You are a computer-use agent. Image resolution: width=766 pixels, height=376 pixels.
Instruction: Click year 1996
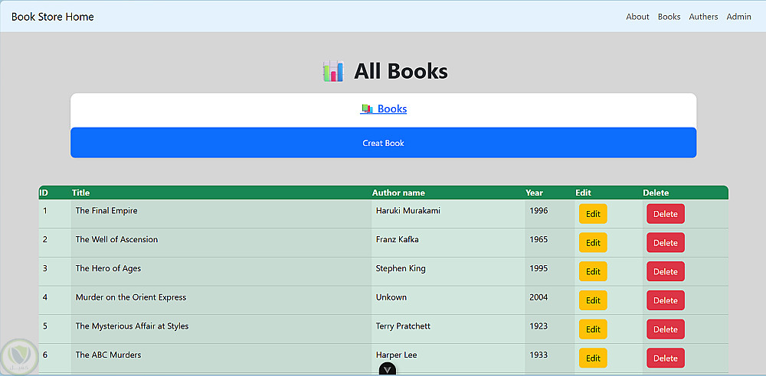point(538,211)
